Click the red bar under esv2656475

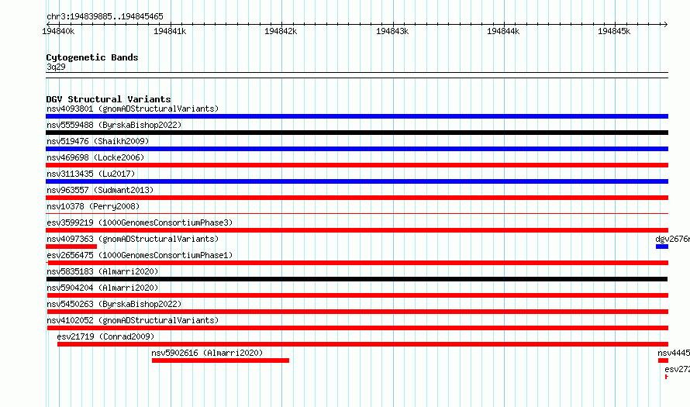[357, 263]
